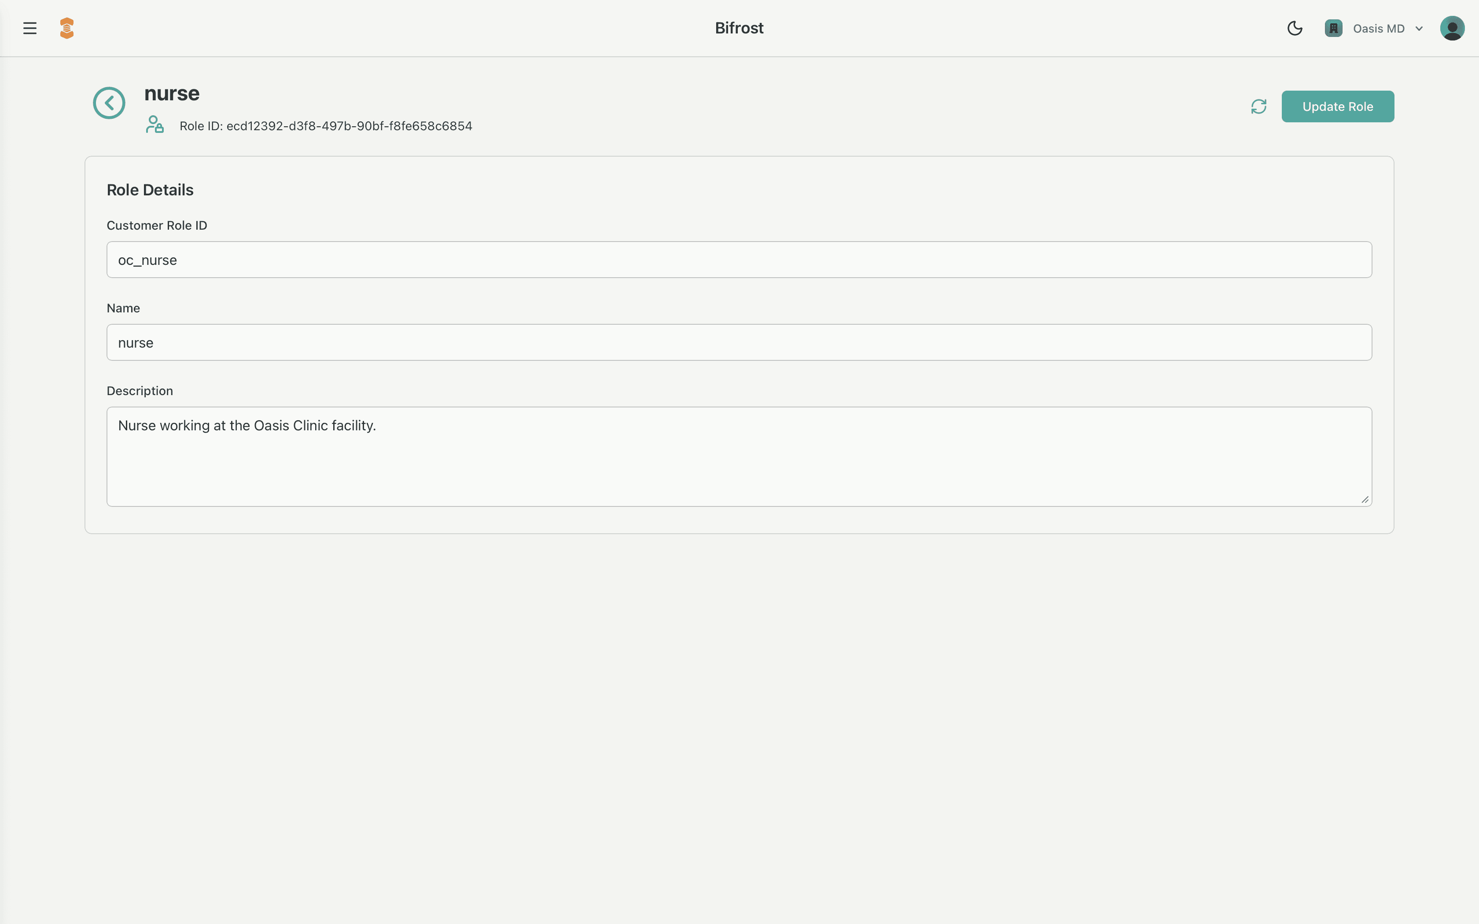
Task: Click the Bifrost title in the header
Action: (739, 27)
